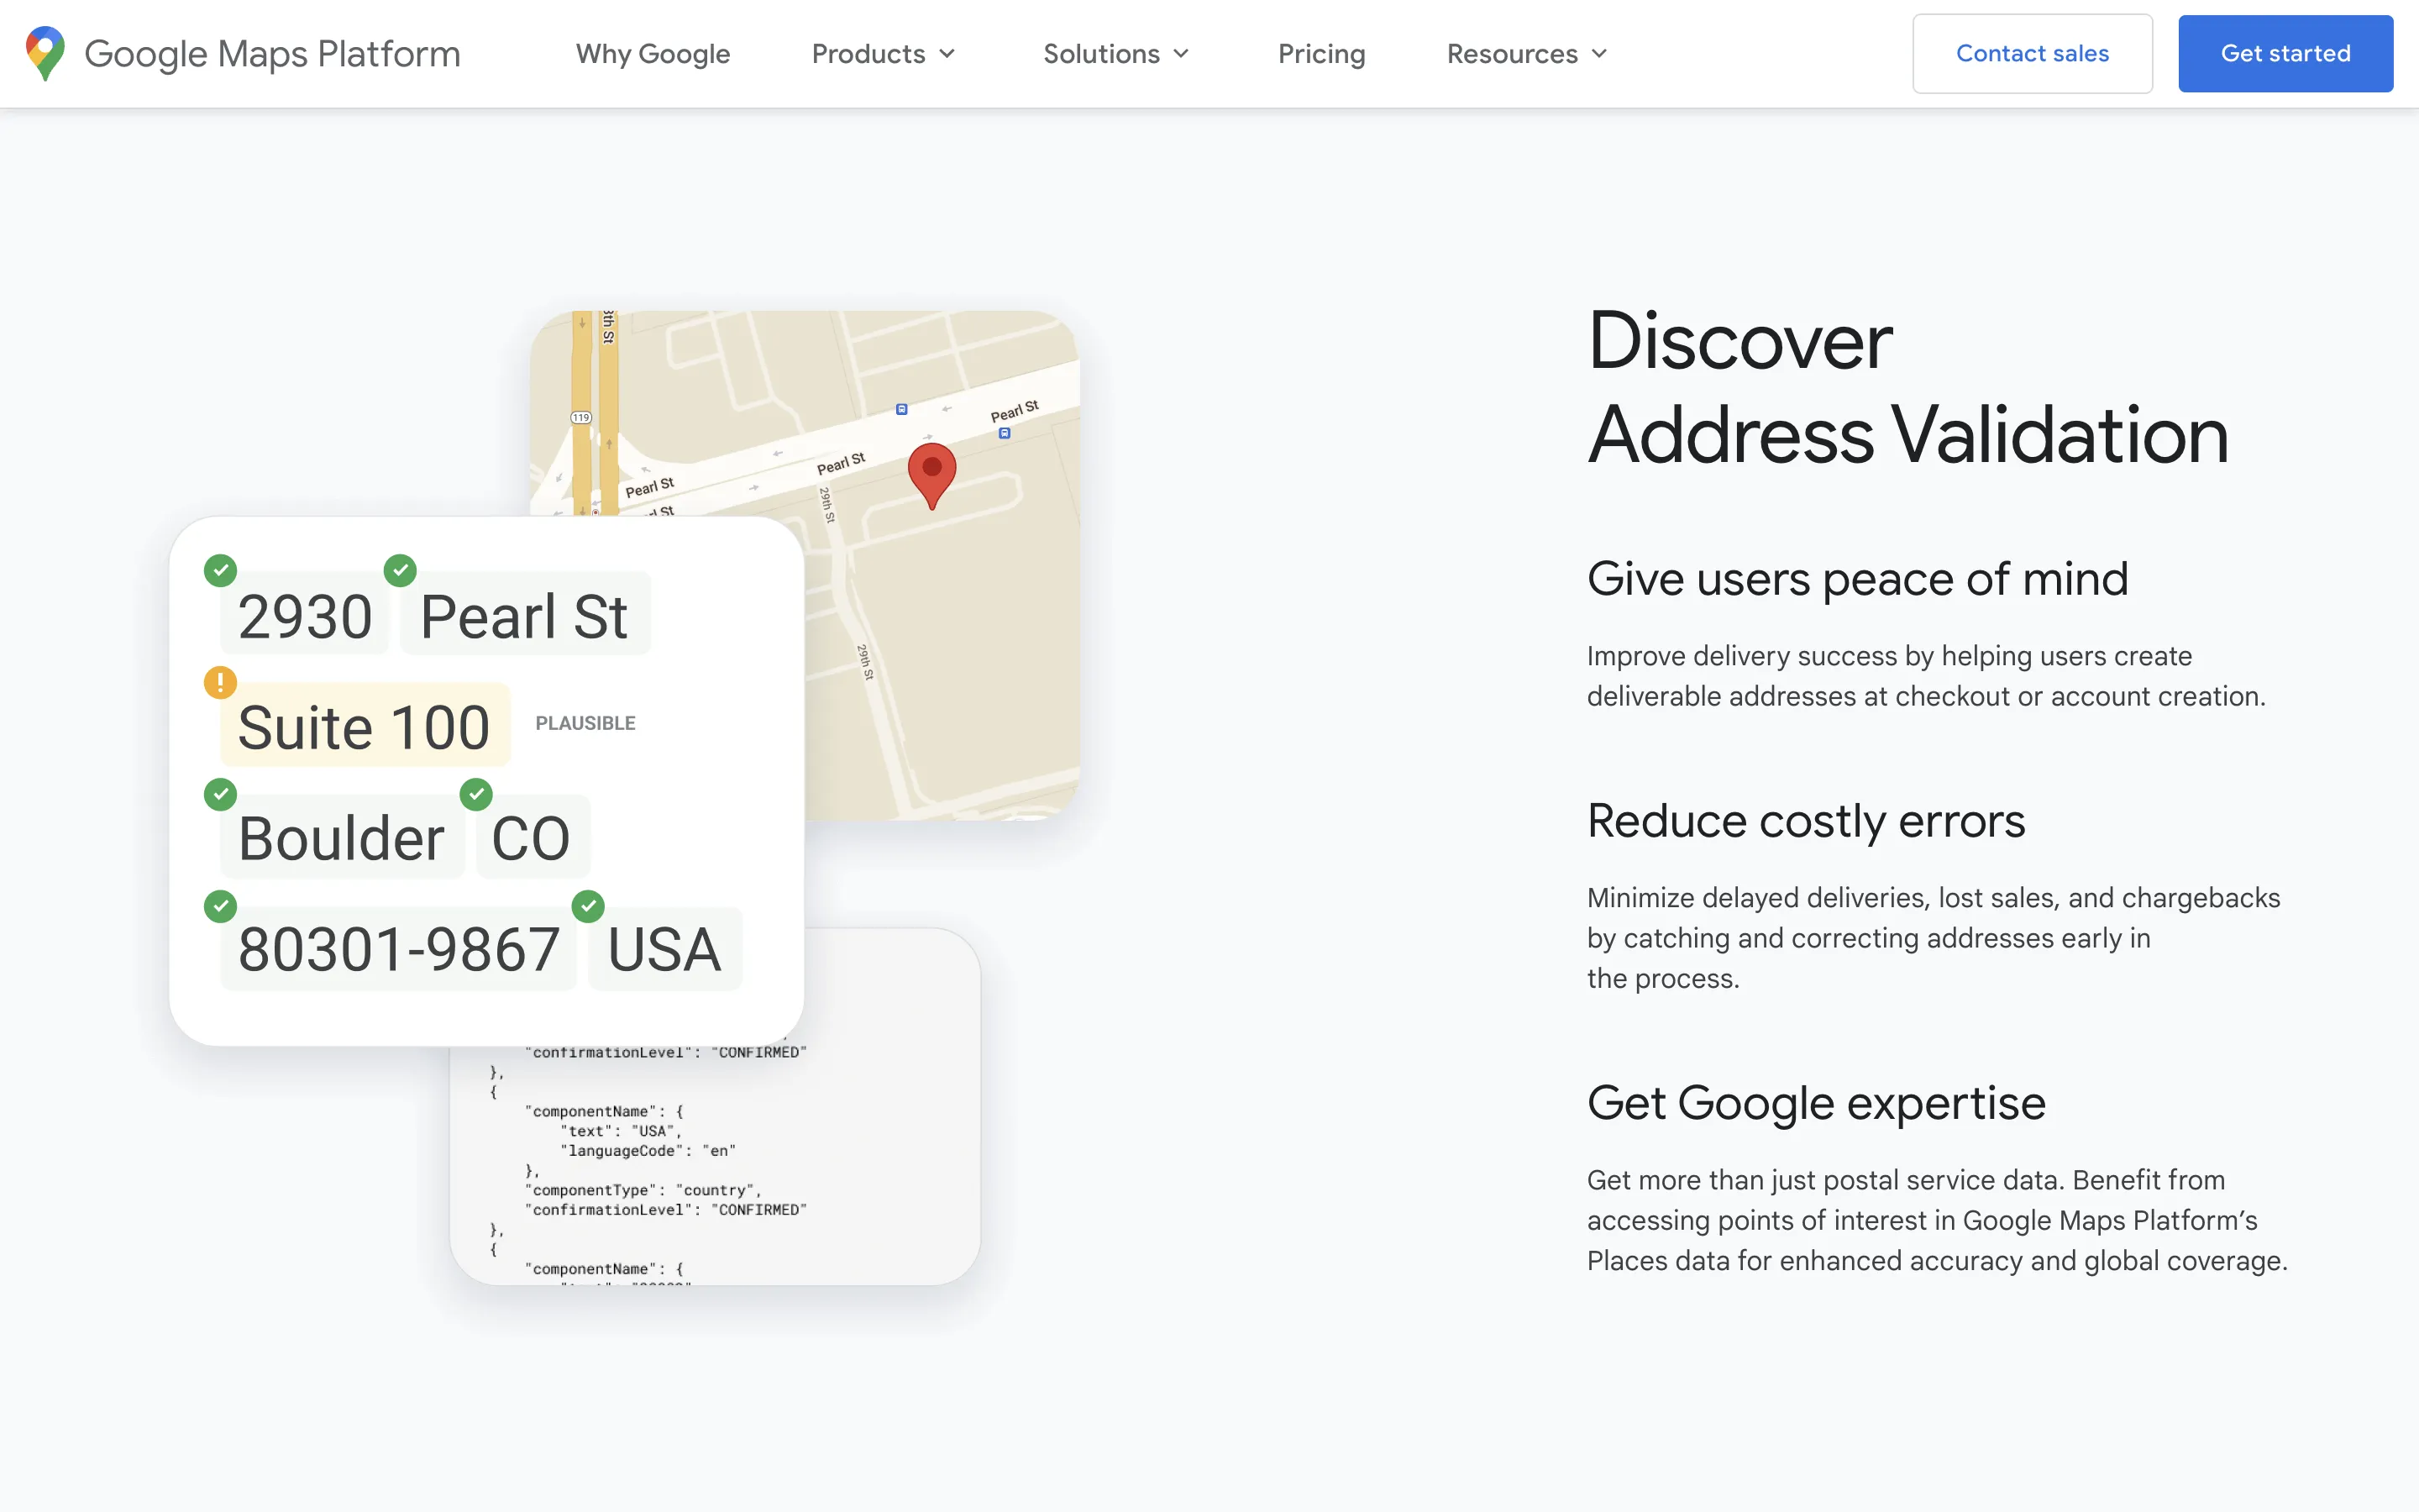
Task: Click the orange warning icon beside Suite 100
Action: coord(220,682)
